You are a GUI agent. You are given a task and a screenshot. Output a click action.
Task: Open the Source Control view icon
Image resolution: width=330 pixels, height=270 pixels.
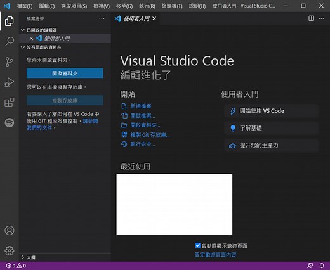pos(10,61)
